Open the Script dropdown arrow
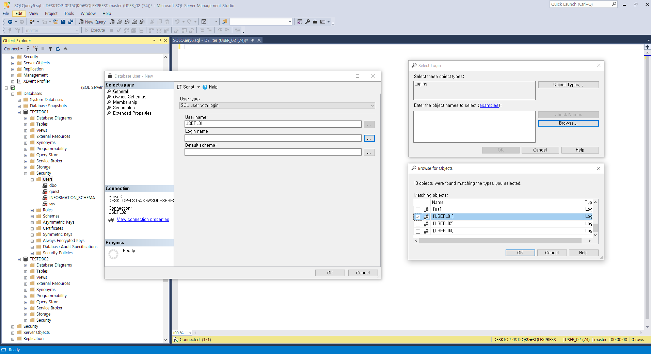The height and width of the screenshot is (354, 651). [199, 87]
